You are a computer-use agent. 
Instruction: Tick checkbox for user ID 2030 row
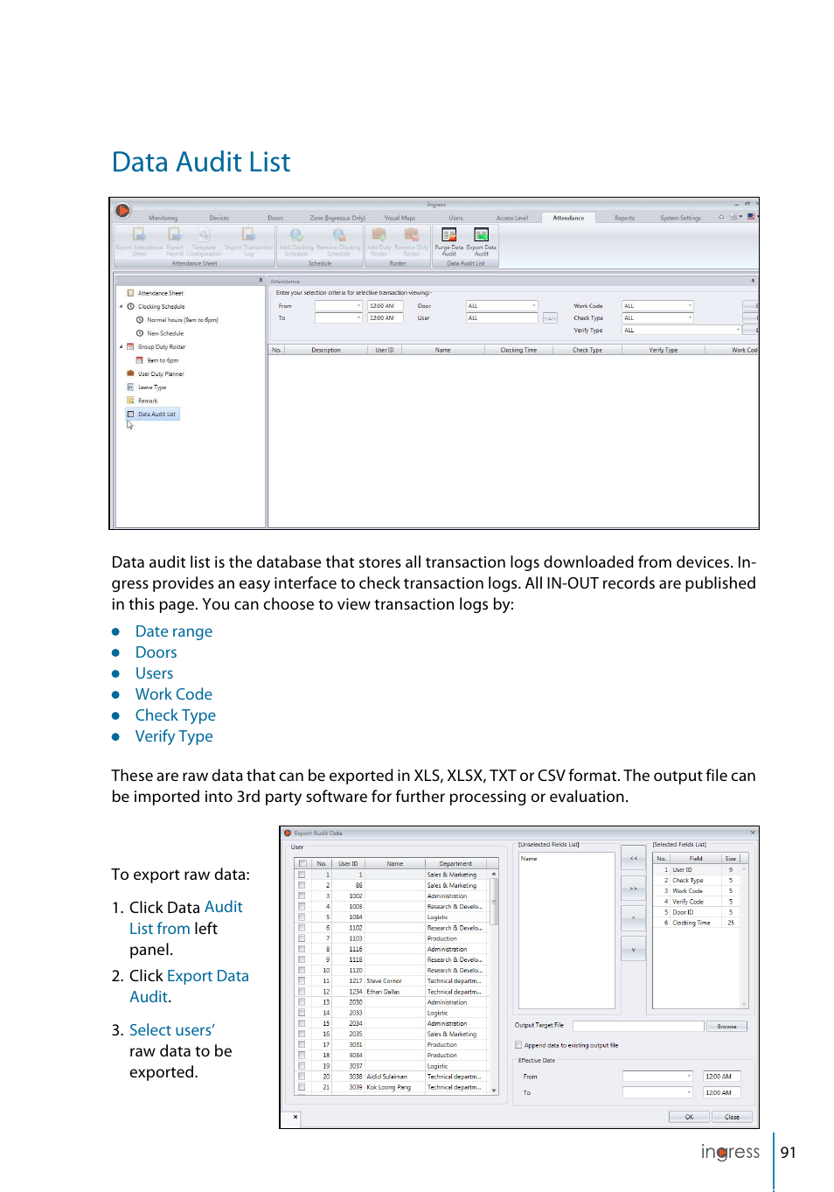click(302, 1002)
